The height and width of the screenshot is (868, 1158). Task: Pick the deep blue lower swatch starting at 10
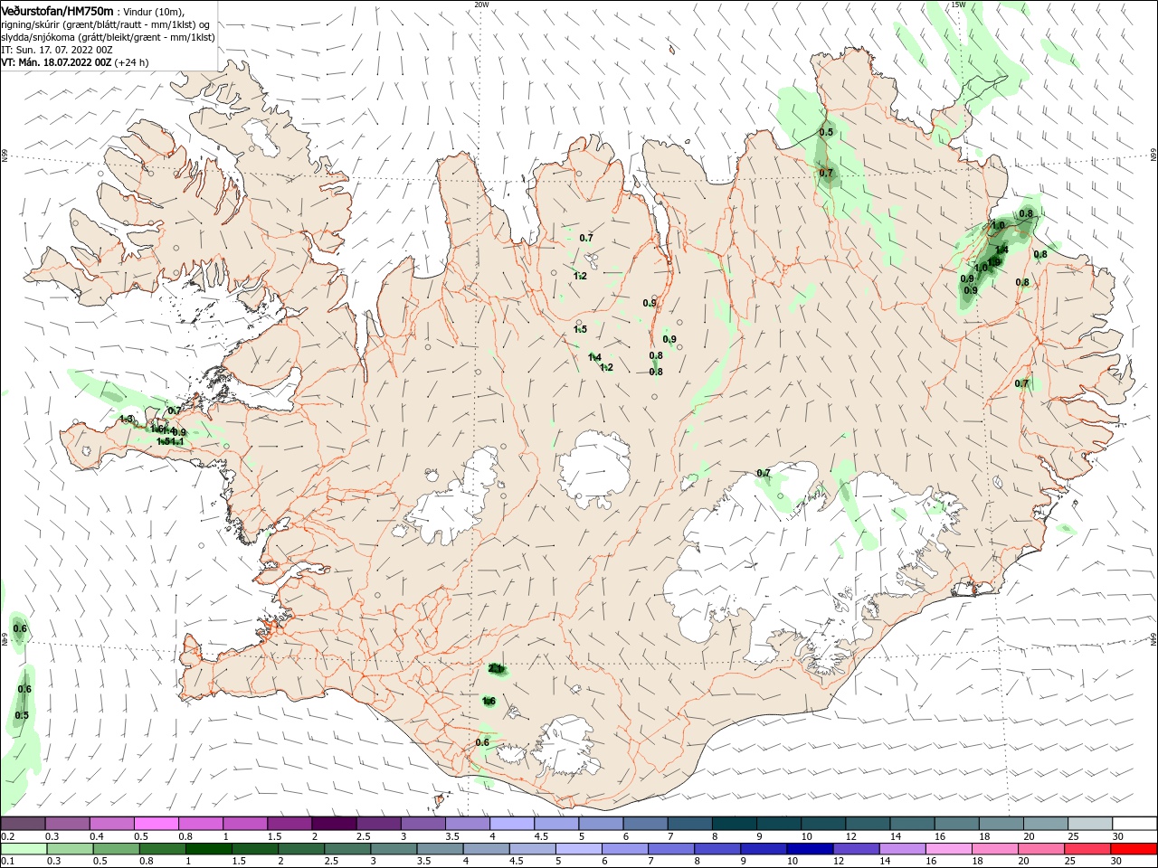pyautogui.click(x=809, y=849)
